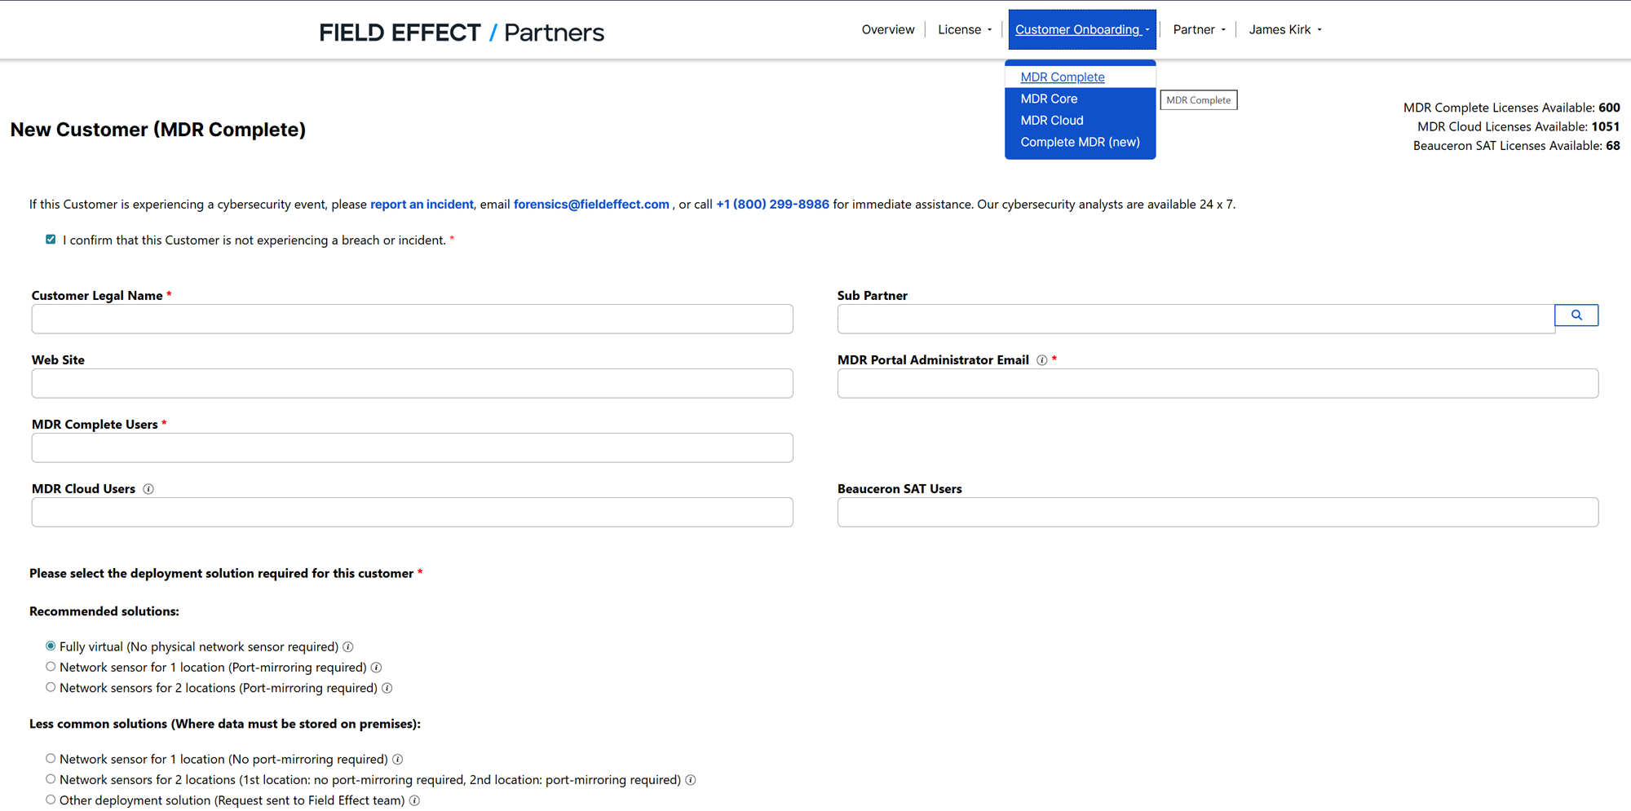This screenshot has height=811, width=1631.
Task: Click the forensics@fieldeffect.com email link
Action: pos(591,205)
